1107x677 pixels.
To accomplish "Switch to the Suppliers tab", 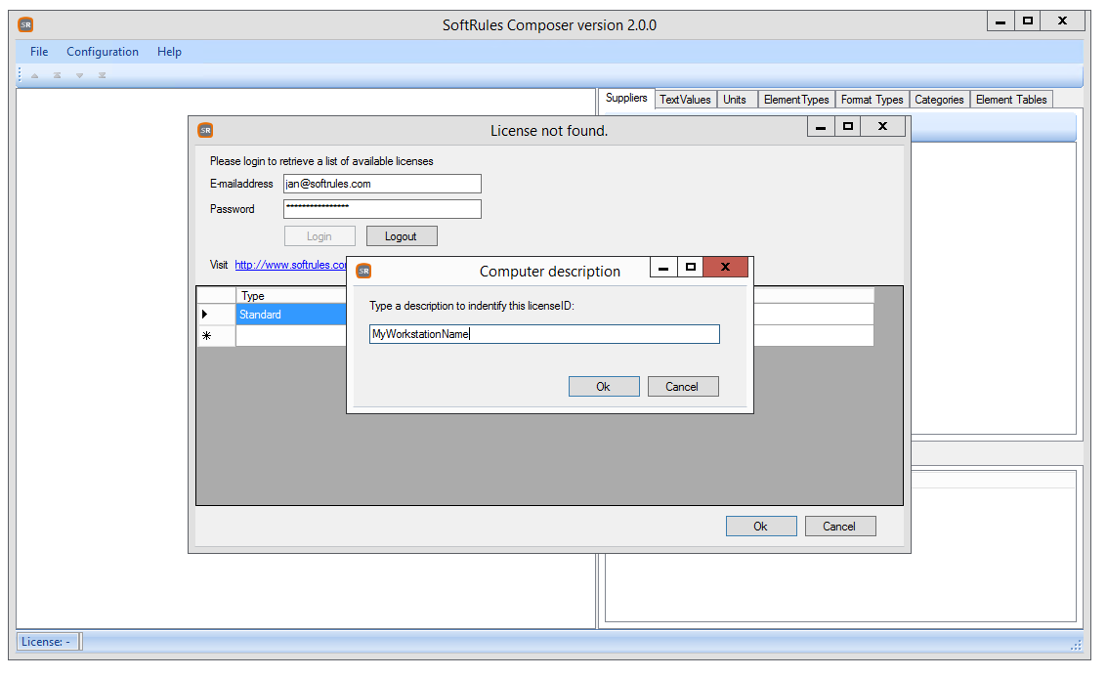I will coord(626,98).
